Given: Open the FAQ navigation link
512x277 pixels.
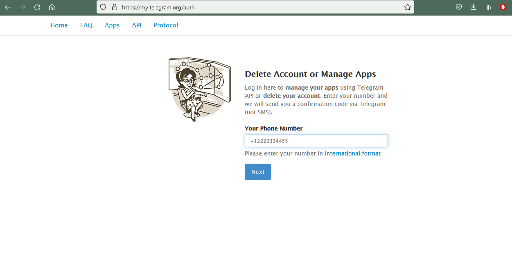Looking at the screenshot, I should coord(86,25).
